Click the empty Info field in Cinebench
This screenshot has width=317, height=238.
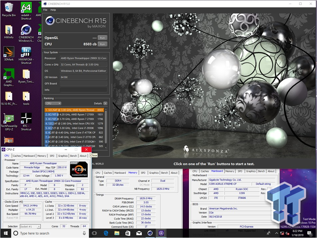(83, 90)
